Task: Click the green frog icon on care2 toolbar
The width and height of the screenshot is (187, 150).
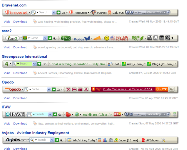Action: point(25,38)
